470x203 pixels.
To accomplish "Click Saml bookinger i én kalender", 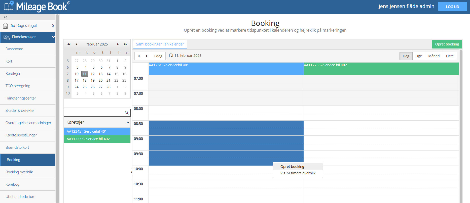I will 160,44.
